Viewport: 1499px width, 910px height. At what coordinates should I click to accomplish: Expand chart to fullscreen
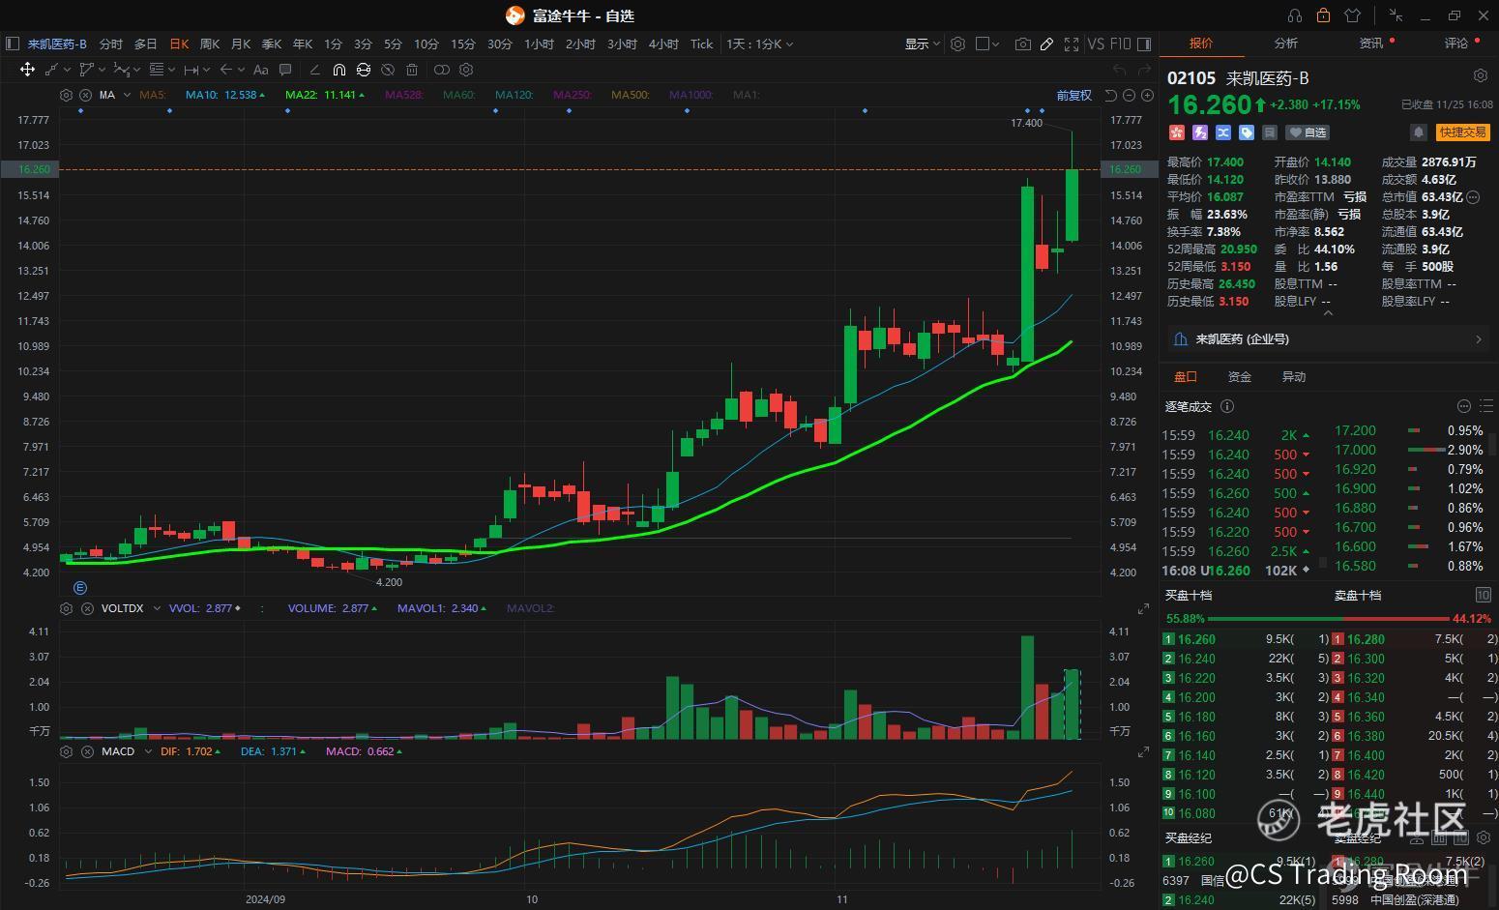pyautogui.click(x=1071, y=44)
